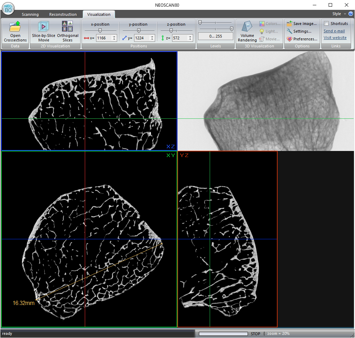Open Settings with the wrench icon
This screenshot has width=355, height=338.
(299, 31)
